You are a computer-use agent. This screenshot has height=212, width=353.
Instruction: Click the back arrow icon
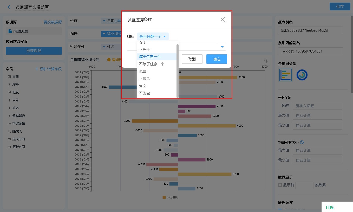click(9, 7)
